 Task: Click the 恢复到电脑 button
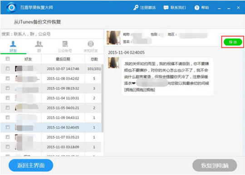(x=215, y=165)
